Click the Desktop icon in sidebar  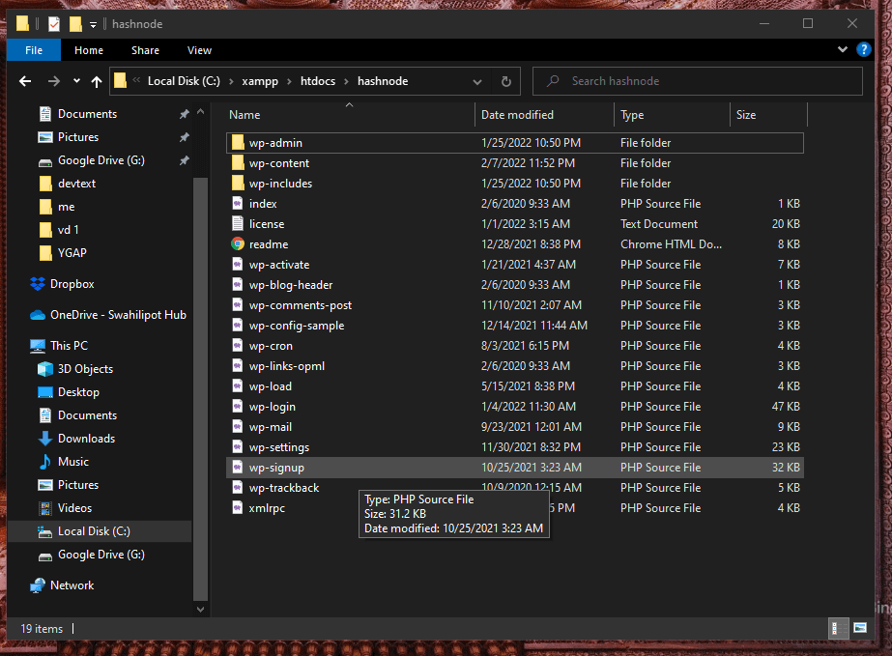[x=45, y=392]
